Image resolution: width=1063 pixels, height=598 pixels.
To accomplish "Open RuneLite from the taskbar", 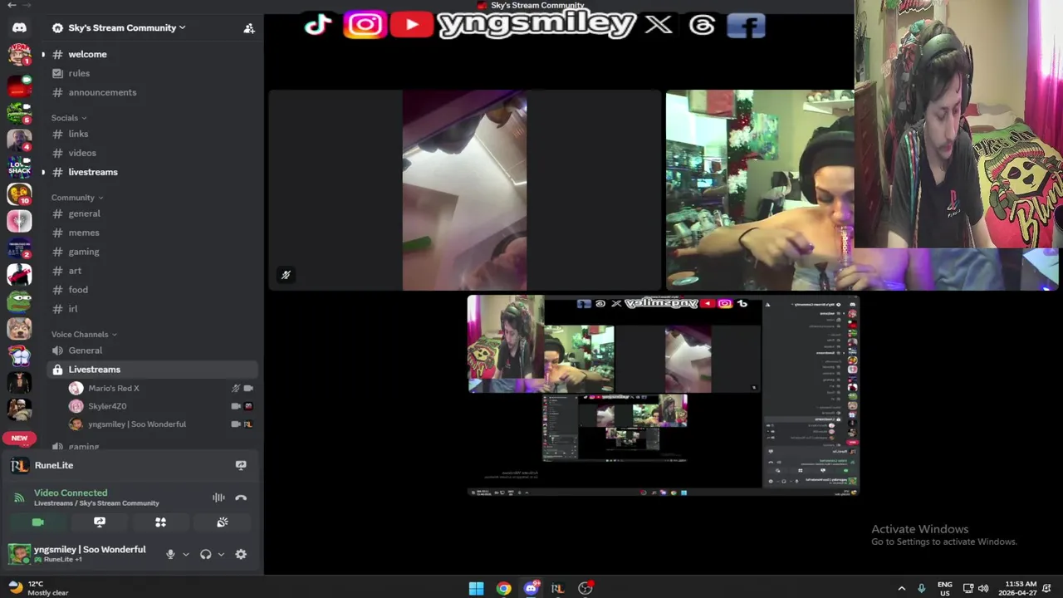I will (x=557, y=588).
